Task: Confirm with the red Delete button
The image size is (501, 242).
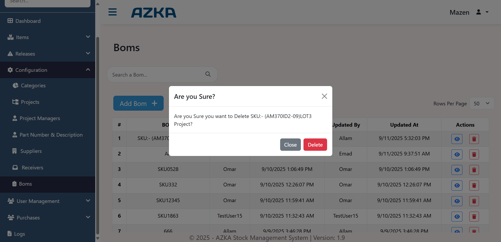Action: 315,145
